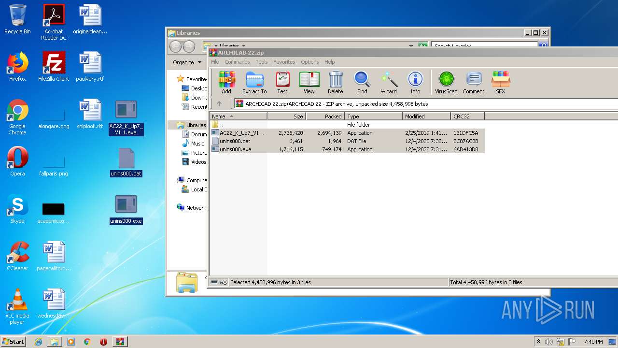The width and height of the screenshot is (618, 348).
Task: Select unins000.exe file on the desktop
Action: pos(126,210)
